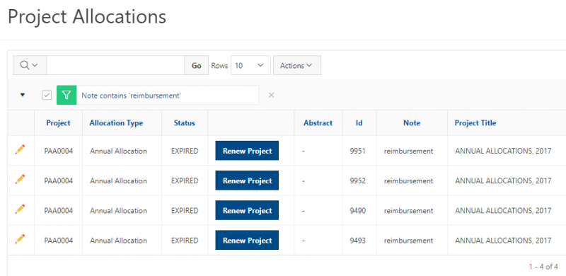Click ANNUAL ALLOCATIONS, 2017 in 9951 row
This screenshot has height=276, width=566.
pyautogui.click(x=503, y=151)
